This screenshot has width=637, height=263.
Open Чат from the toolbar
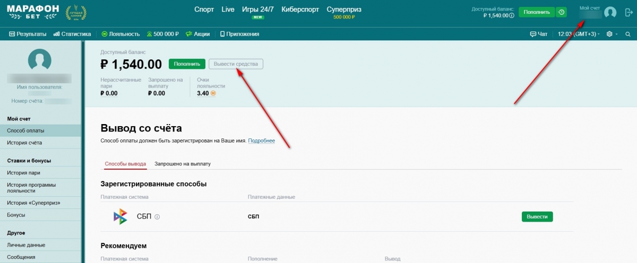(538, 34)
